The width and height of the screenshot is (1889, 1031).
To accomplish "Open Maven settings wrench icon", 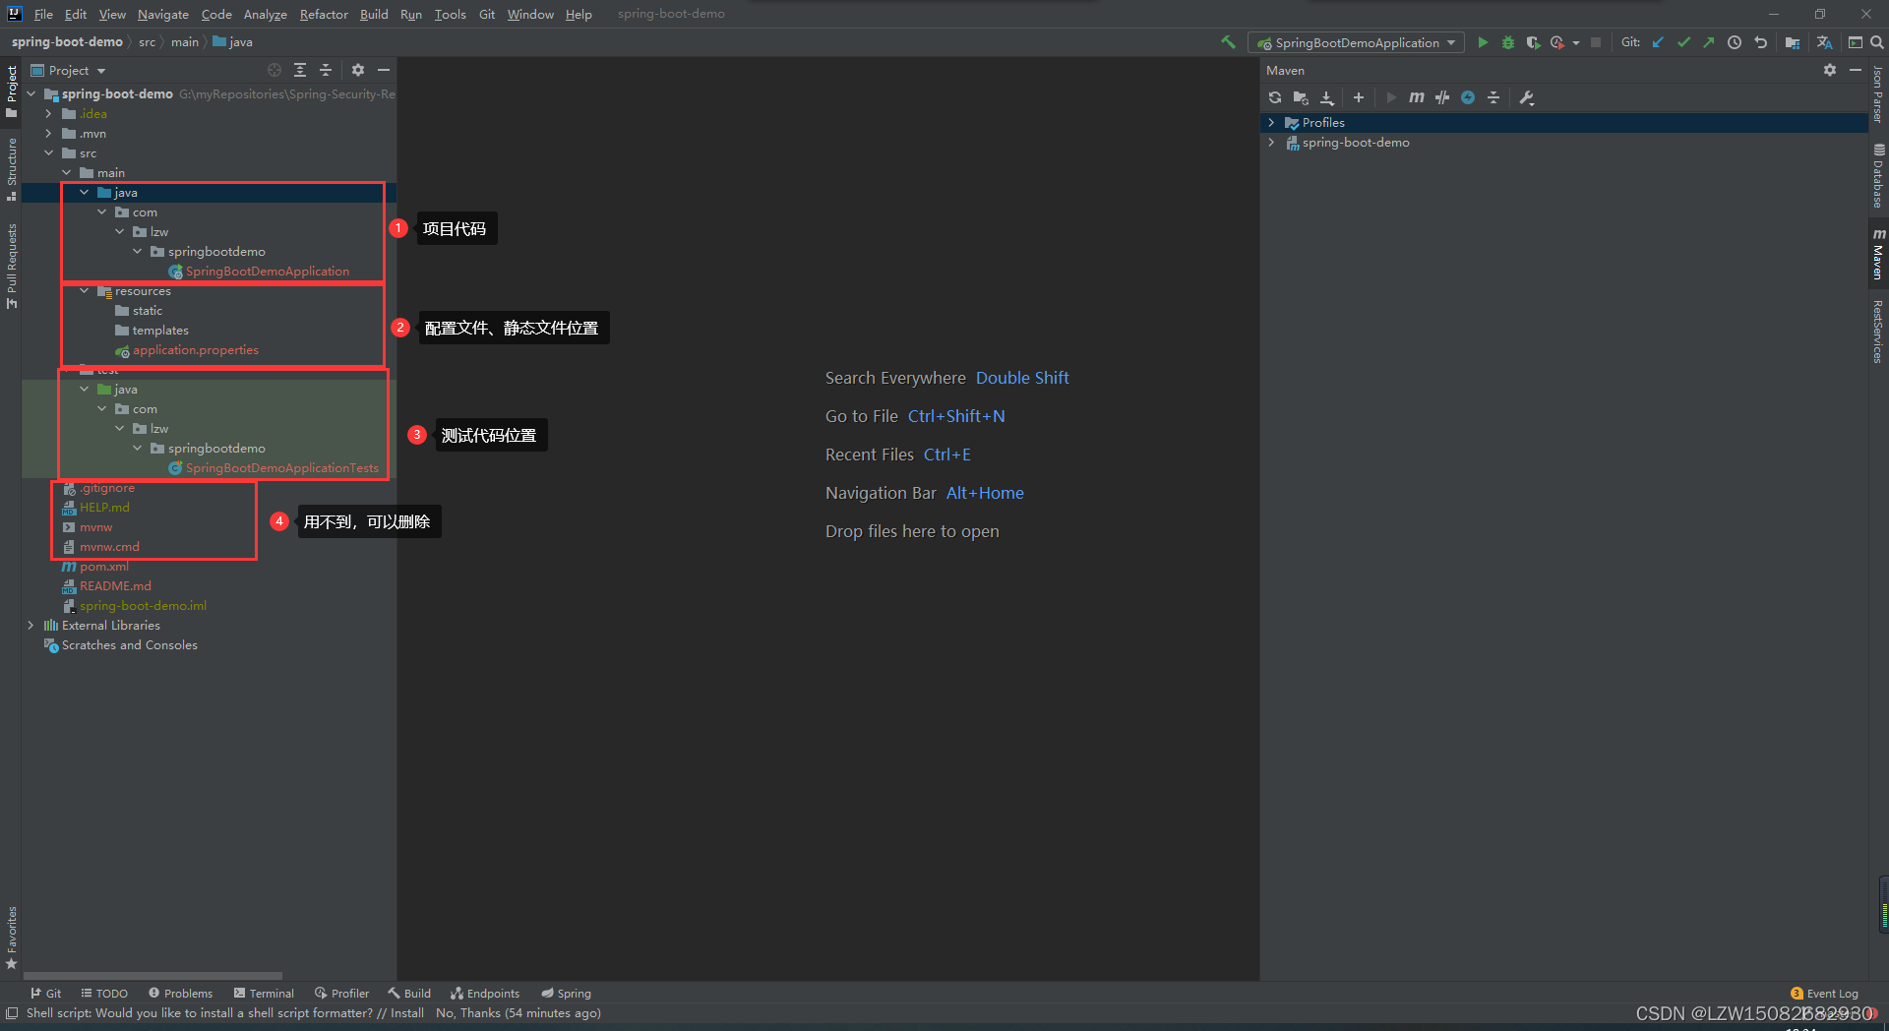I will pyautogui.click(x=1527, y=97).
